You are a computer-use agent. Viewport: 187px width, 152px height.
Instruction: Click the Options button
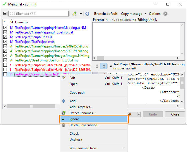point(155,14)
